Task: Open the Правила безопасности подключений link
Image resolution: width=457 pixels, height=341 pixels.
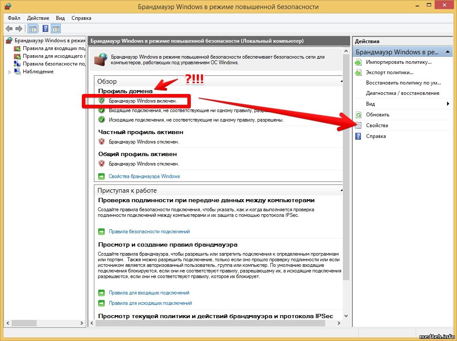Action: click(149, 232)
